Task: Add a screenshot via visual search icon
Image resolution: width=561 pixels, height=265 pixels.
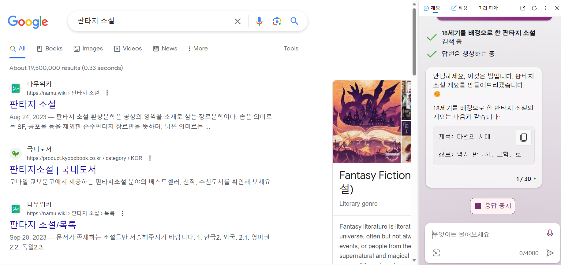Action: point(436,253)
